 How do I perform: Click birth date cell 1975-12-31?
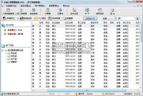point(70,56)
